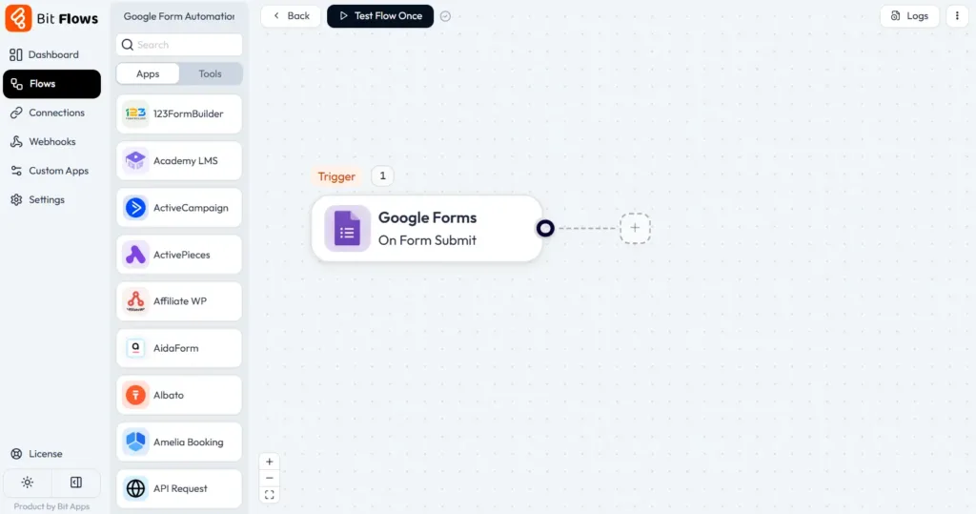The image size is (976, 514).
Task: Select Affiliate WP app icon
Action: [135, 301]
